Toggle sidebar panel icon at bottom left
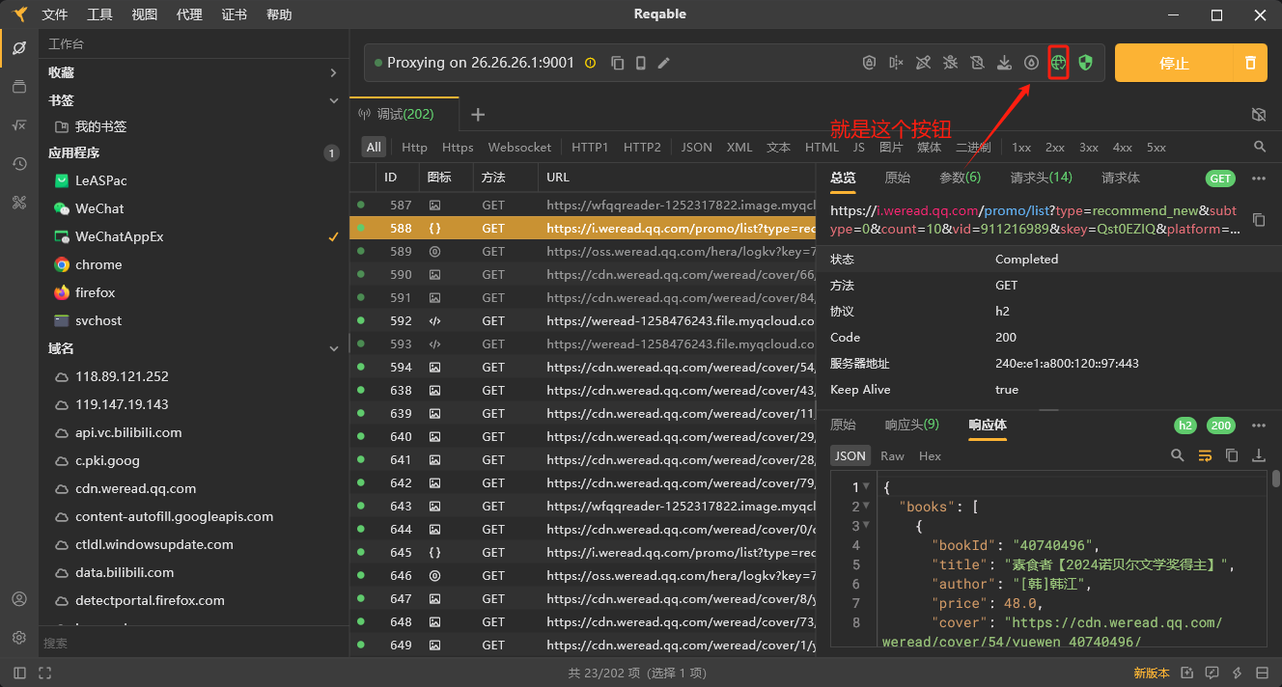Screen dimensions: 1282x687 [x=19, y=673]
